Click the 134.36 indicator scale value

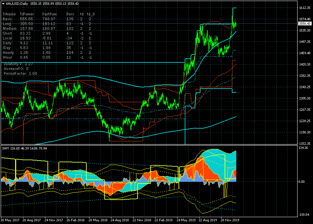pyautogui.click(x=303, y=148)
